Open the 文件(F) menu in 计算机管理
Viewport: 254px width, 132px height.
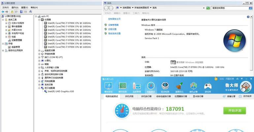(x=6, y=8)
